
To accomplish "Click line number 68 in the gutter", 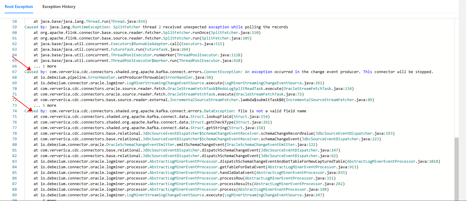I will coord(14,77).
